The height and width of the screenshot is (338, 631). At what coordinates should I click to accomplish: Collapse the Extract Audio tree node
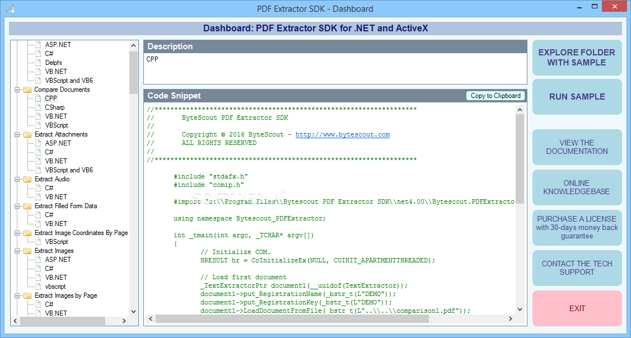[17, 179]
